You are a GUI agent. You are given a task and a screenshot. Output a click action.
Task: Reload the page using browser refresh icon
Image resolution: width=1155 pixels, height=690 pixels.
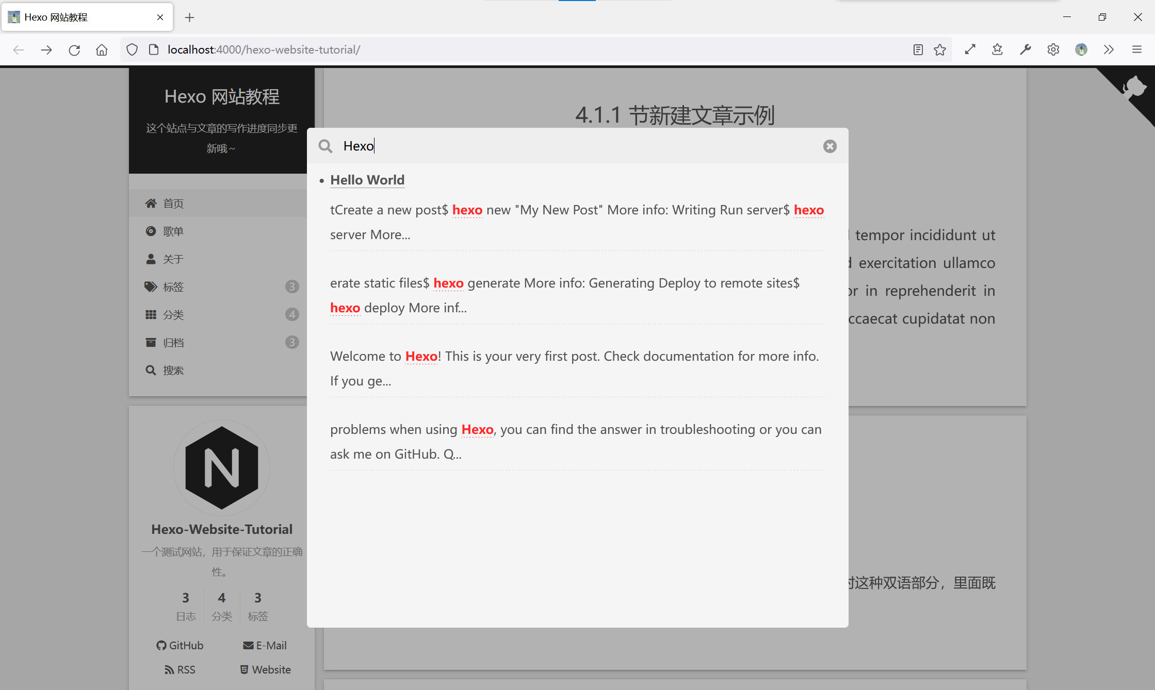pos(74,49)
